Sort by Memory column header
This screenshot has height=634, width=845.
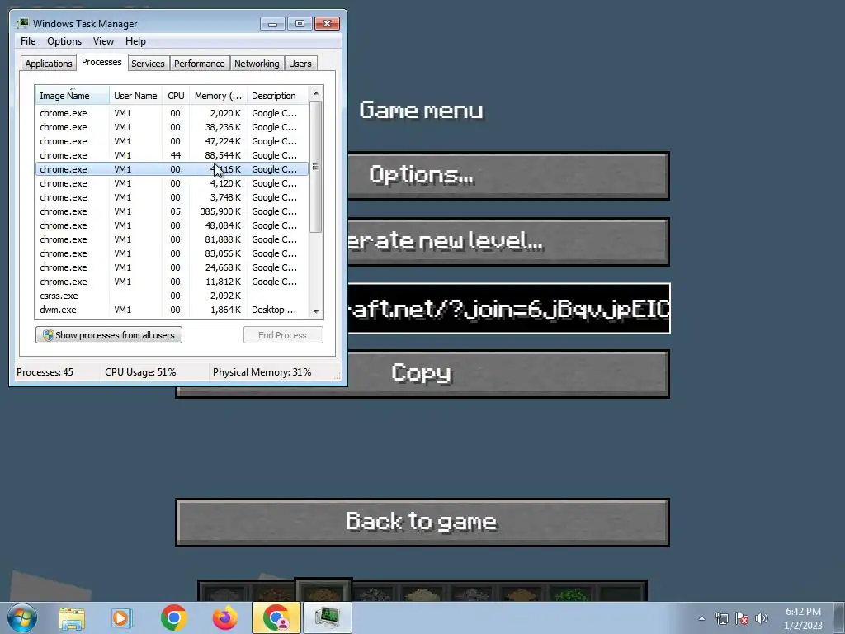pyautogui.click(x=218, y=96)
